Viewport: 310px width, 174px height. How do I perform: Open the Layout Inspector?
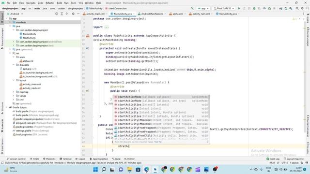[294, 159]
